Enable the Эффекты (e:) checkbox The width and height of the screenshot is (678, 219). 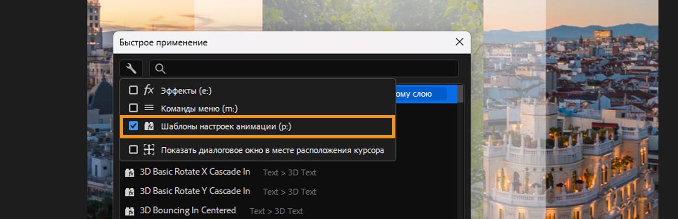tap(134, 90)
